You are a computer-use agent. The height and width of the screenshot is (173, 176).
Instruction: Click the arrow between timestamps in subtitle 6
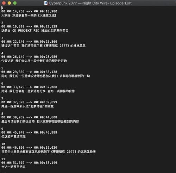coord(29,87)
